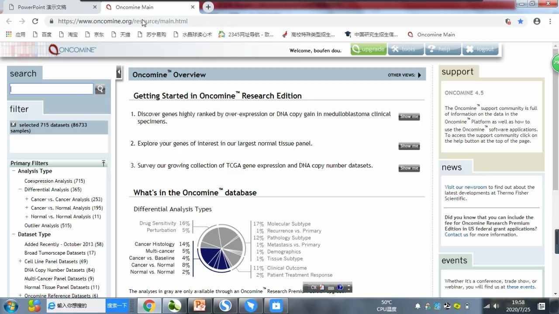Click the volume speaker tray icon

(496, 306)
